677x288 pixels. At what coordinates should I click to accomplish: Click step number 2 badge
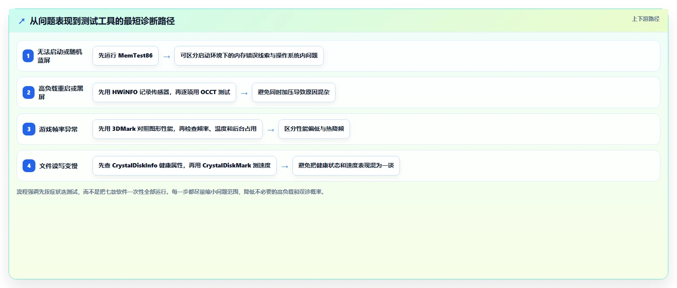[x=29, y=92]
